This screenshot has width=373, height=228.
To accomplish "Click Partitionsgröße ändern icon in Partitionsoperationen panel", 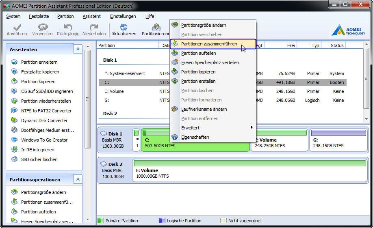I will 14,192.
